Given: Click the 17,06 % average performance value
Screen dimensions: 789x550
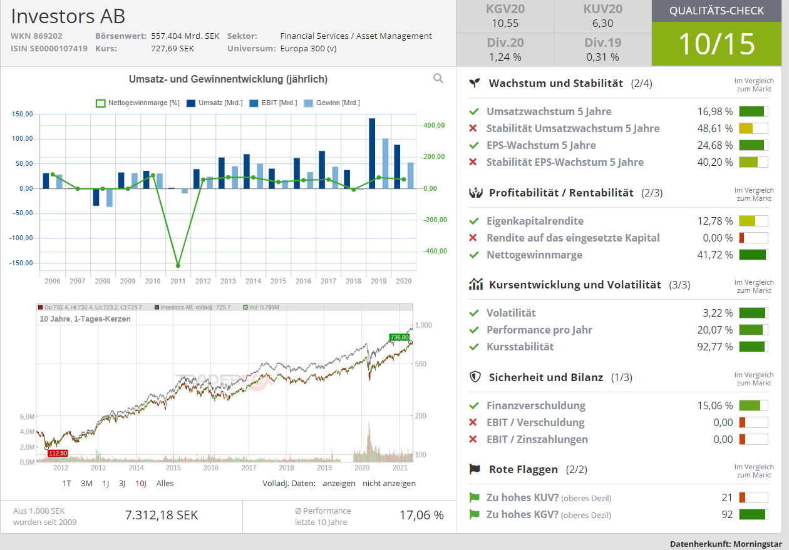Looking at the screenshot, I should pos(421,515).
